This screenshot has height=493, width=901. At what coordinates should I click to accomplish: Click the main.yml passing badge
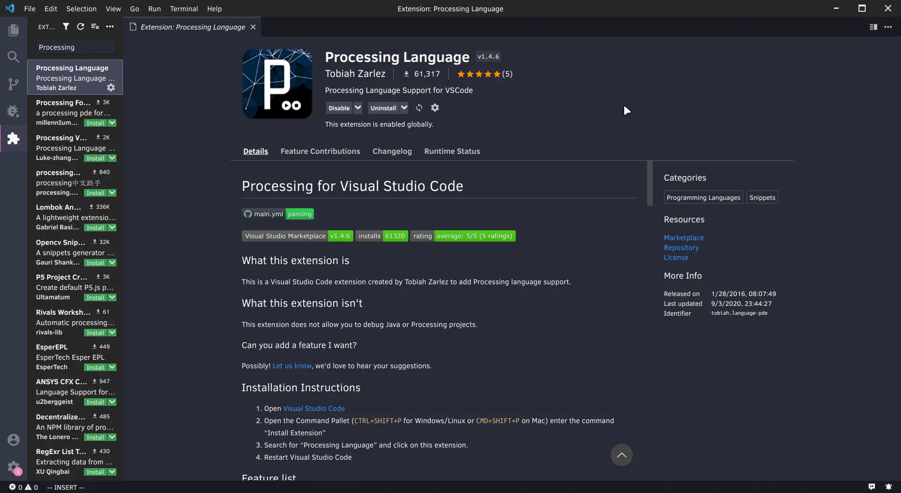(278, 214)
